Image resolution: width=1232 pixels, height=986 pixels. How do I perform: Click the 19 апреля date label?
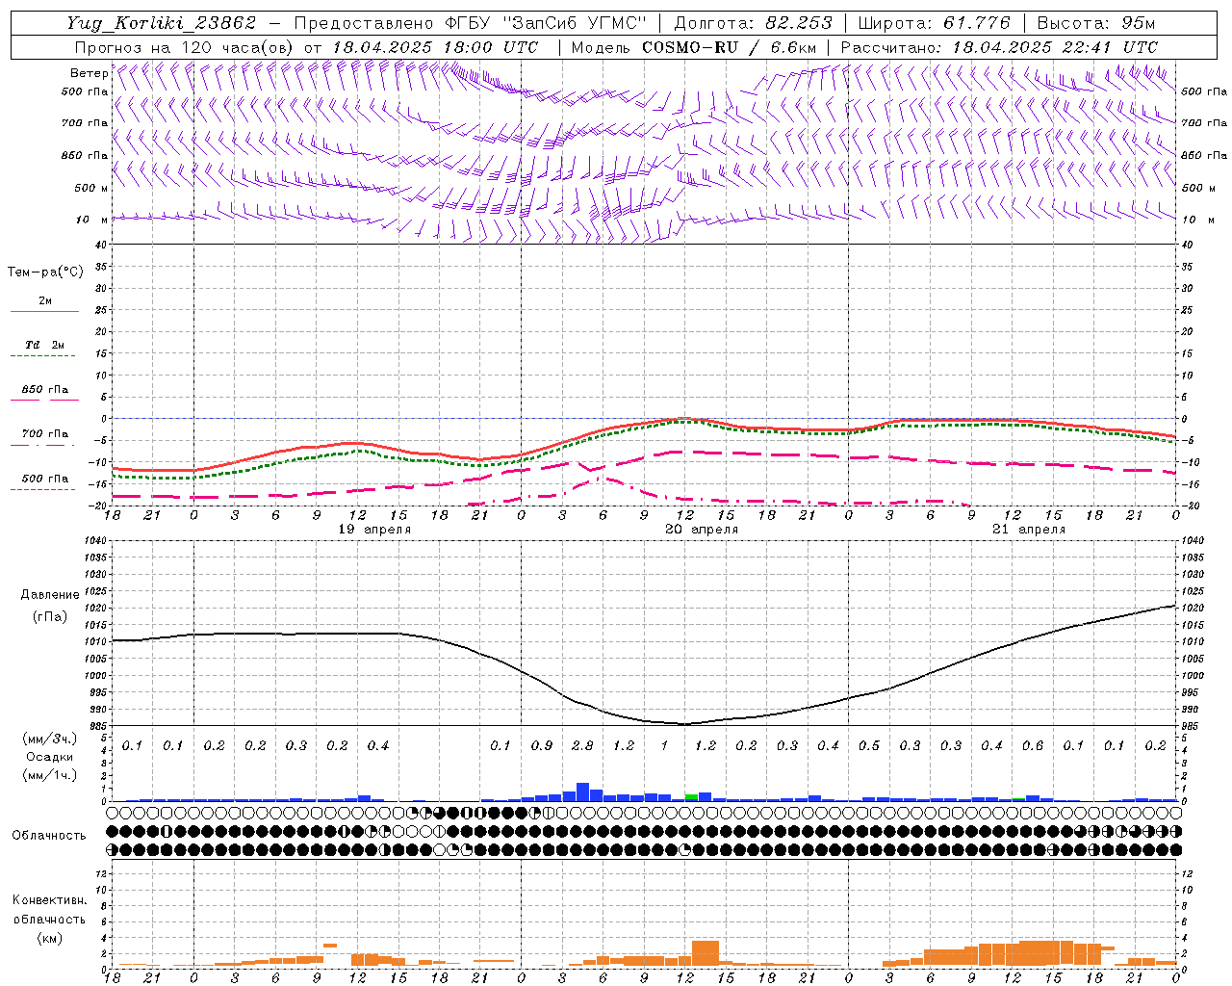374,530
